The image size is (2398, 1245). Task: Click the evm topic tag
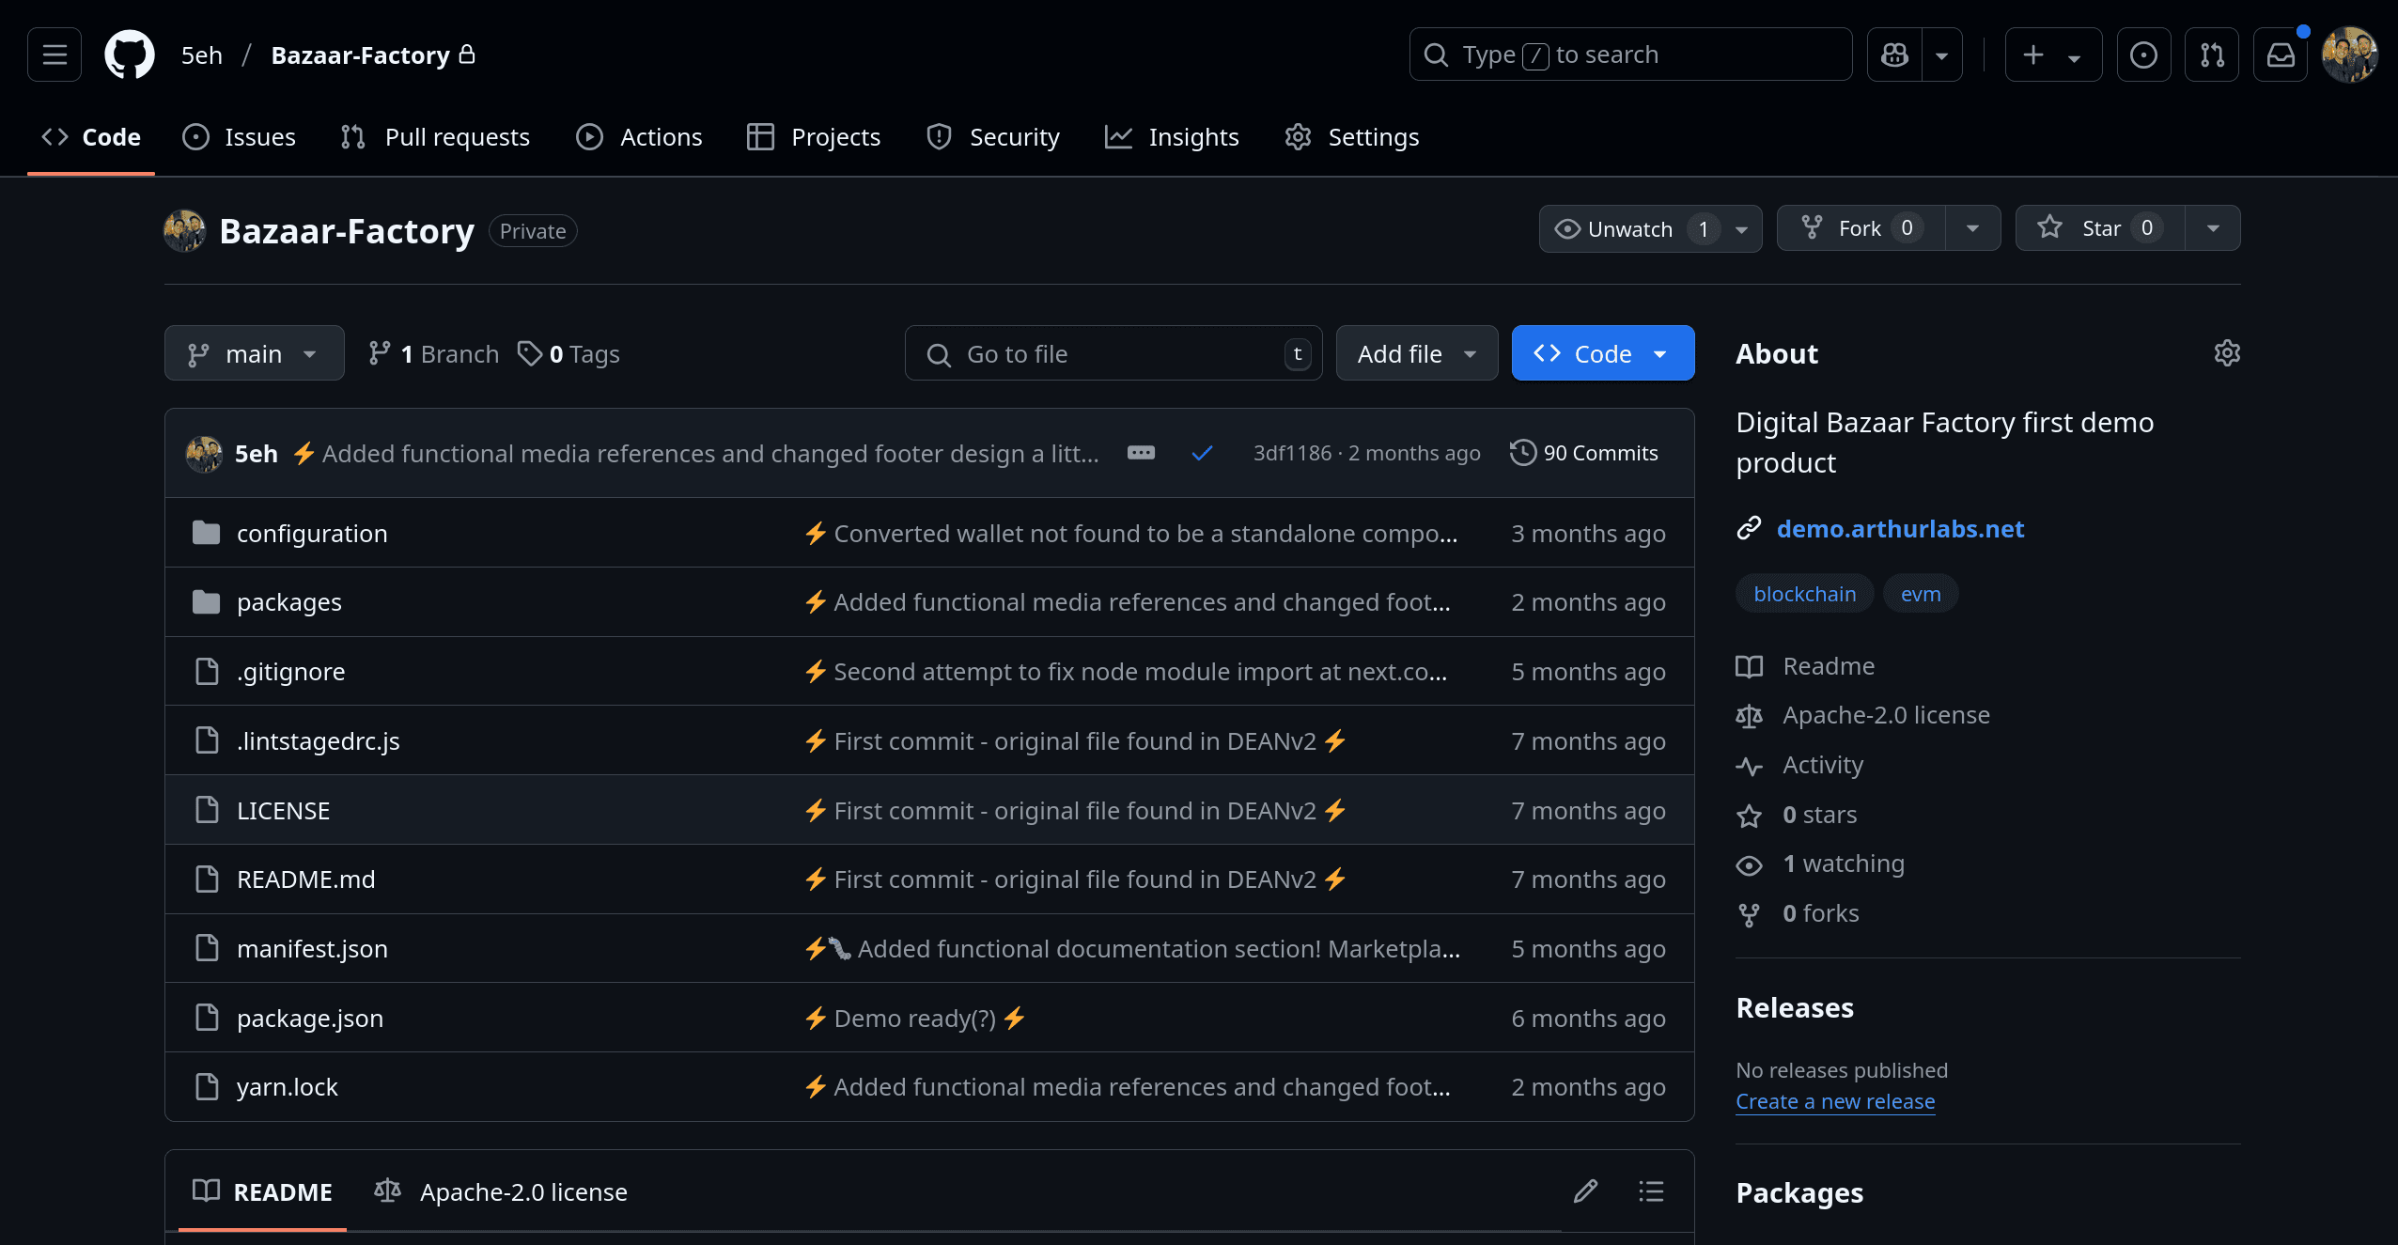click(1921, 594)
